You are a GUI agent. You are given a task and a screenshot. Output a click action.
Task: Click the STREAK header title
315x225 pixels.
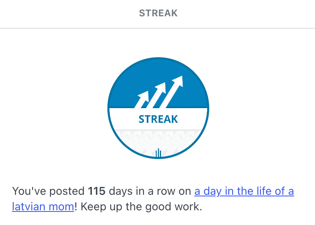coord(158,14)
